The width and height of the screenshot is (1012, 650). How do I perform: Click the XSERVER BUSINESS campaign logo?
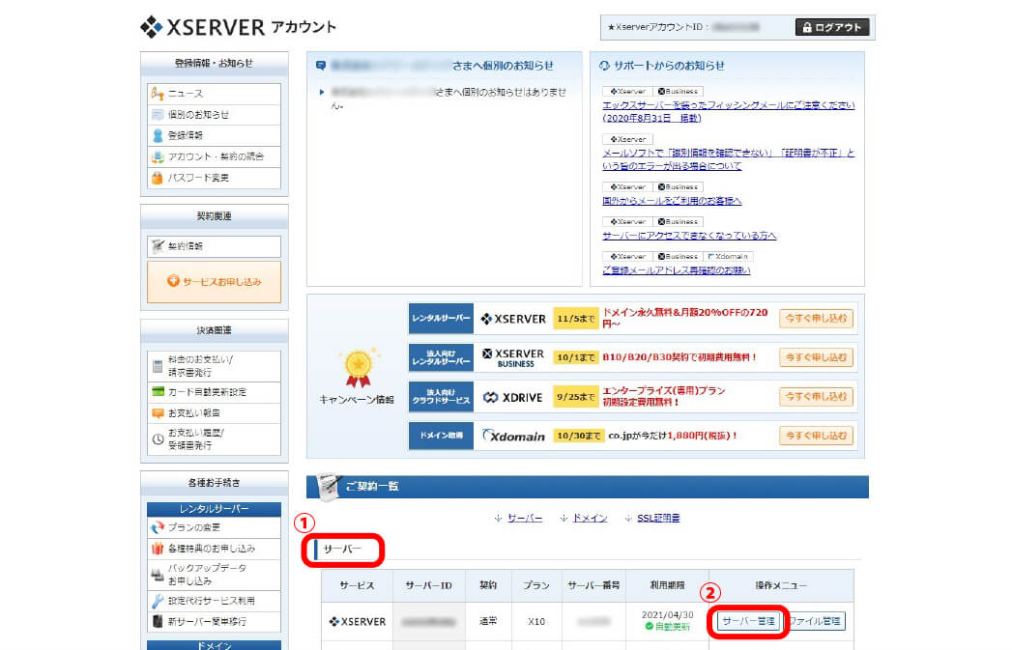coord(514,358)
